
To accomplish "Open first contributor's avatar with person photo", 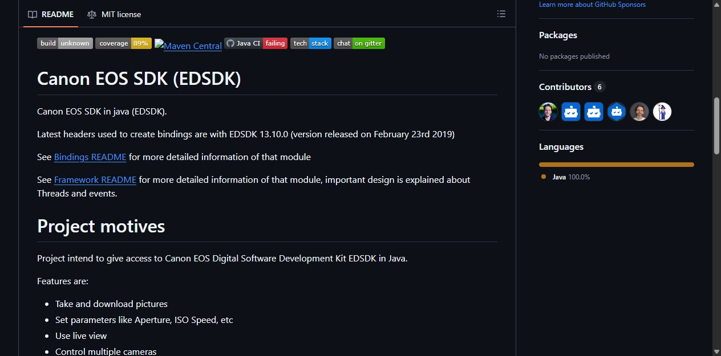I will pos(548,112).
